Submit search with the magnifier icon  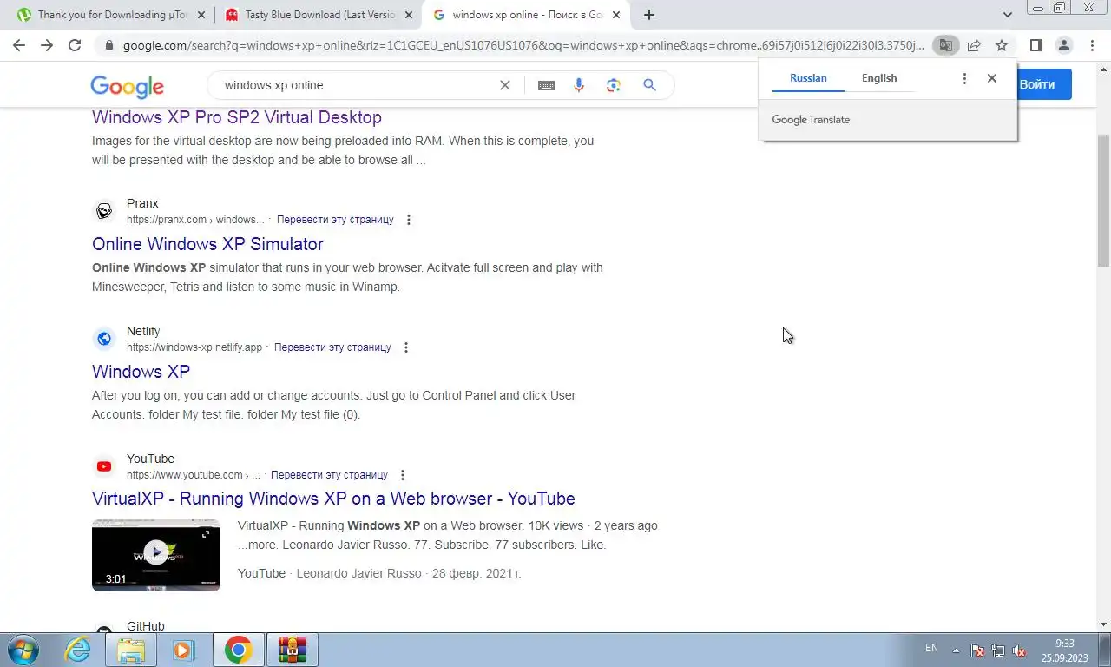click(649, 85)
